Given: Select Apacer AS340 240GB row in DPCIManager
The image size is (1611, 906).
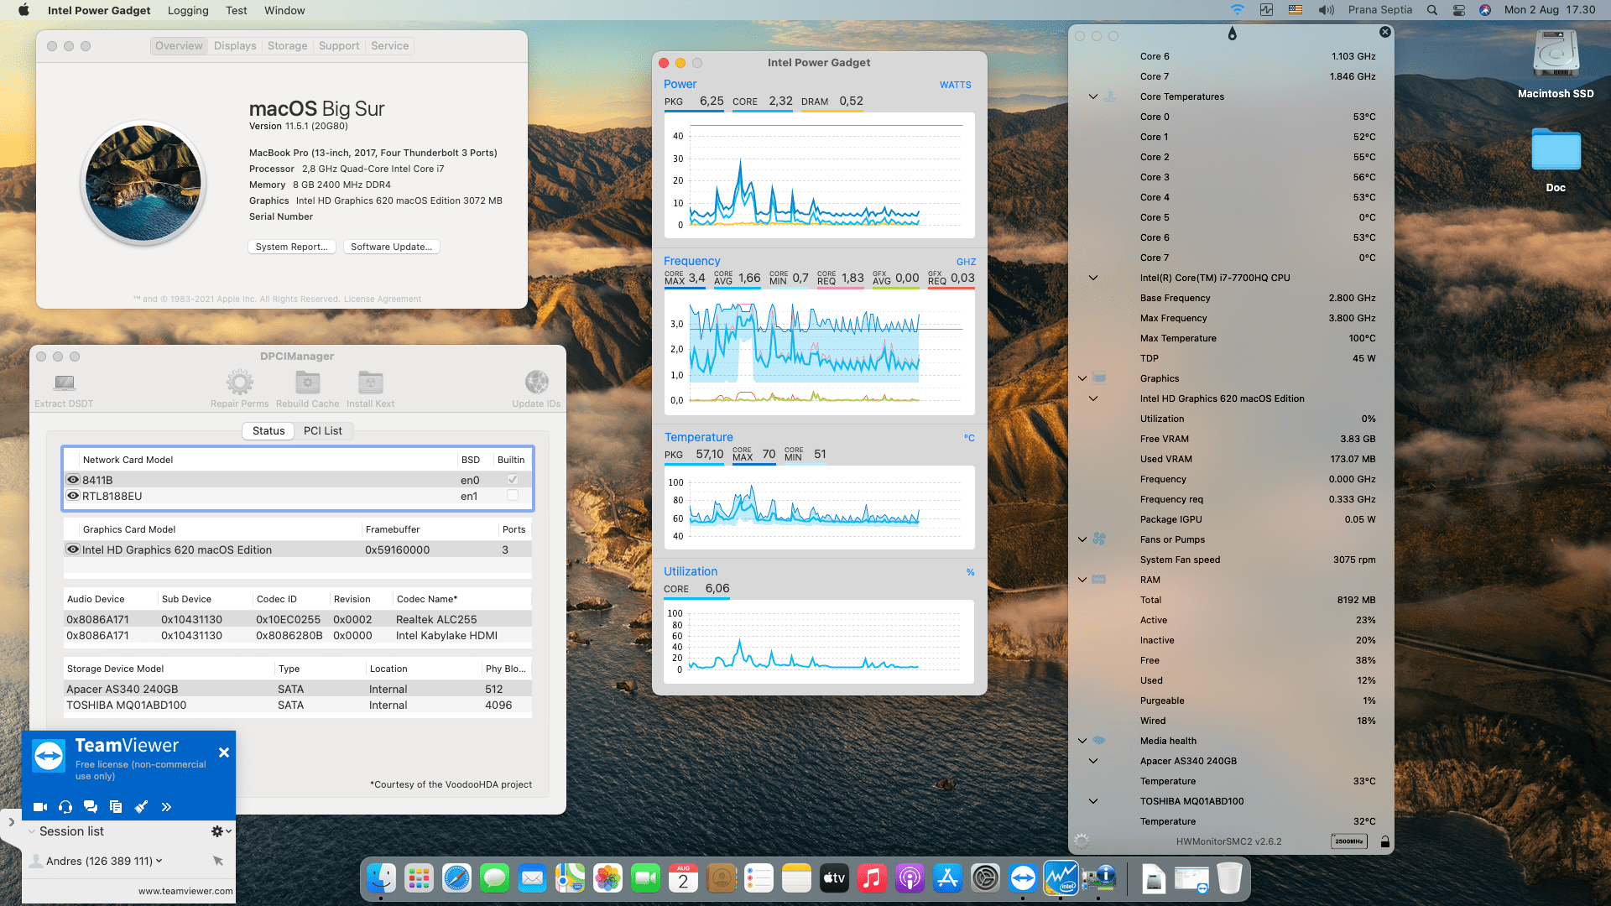Looking at the screenshot, I should 298,689.
